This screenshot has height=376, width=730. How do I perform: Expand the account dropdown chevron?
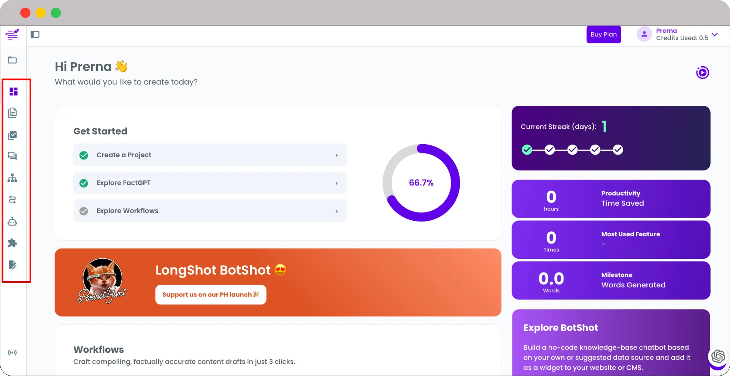click(x=715, y=34)
